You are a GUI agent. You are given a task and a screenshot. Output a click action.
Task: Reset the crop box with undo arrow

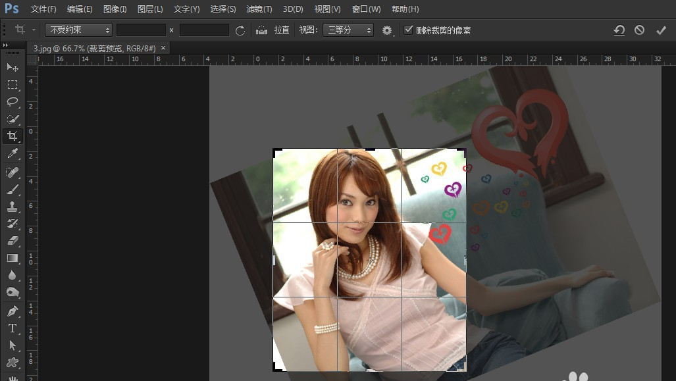[x=619, y=30]
